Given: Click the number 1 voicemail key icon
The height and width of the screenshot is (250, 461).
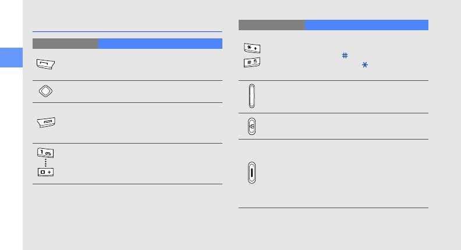Looking at the screenshot, I should click(44, 152).
